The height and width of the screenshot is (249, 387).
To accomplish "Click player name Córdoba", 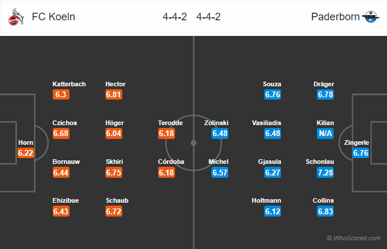I will point(171,162).
